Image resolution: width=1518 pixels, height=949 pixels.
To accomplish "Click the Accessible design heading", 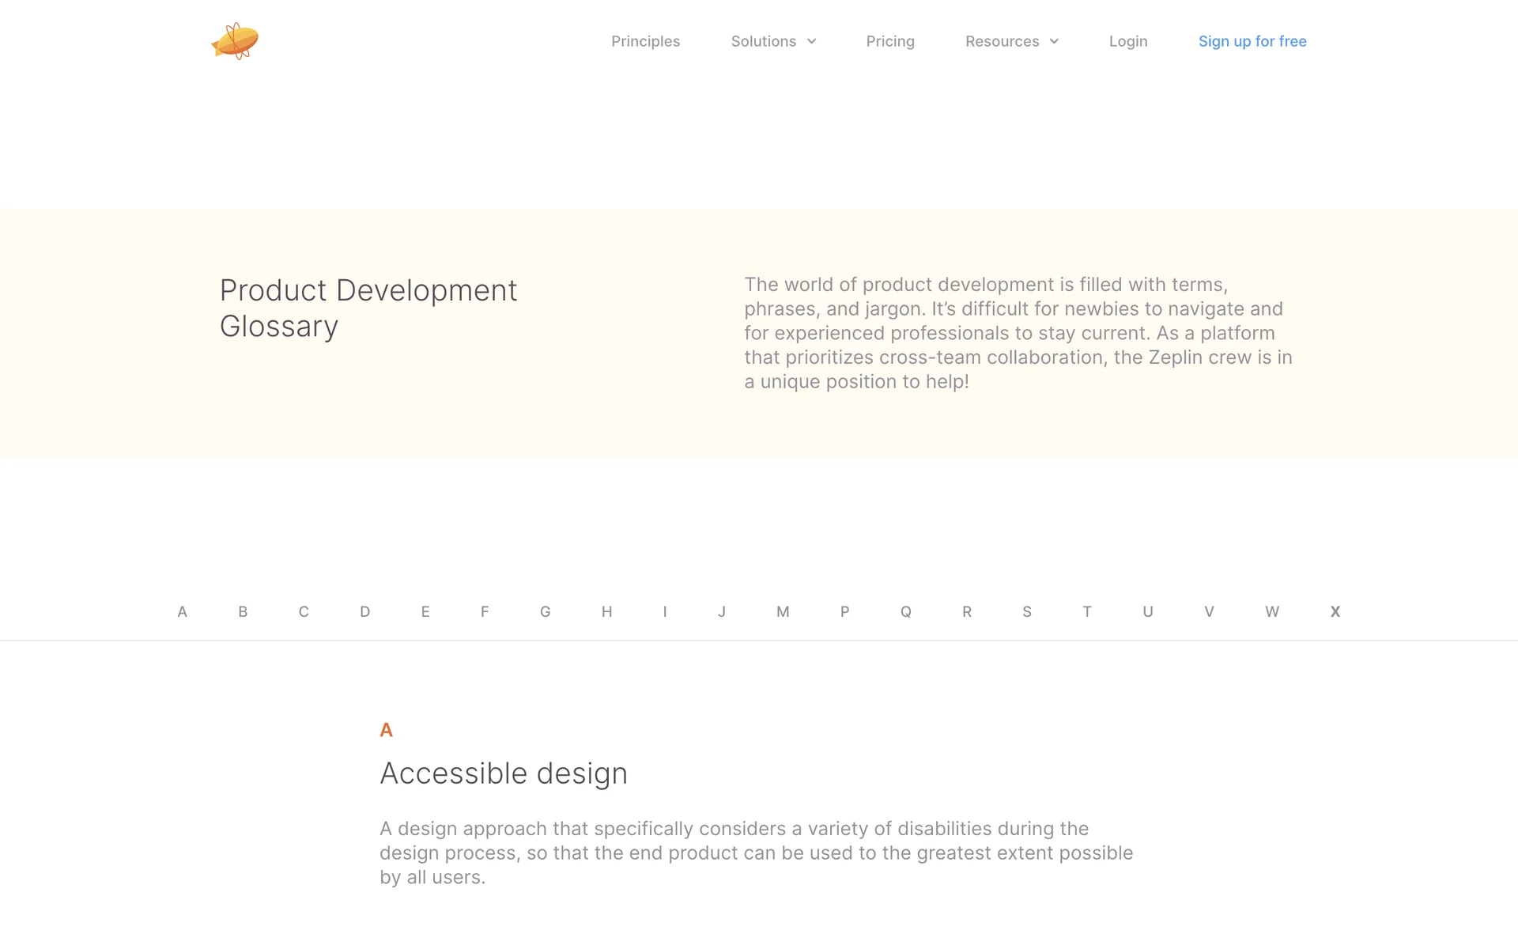I will (x=503, y=773).
